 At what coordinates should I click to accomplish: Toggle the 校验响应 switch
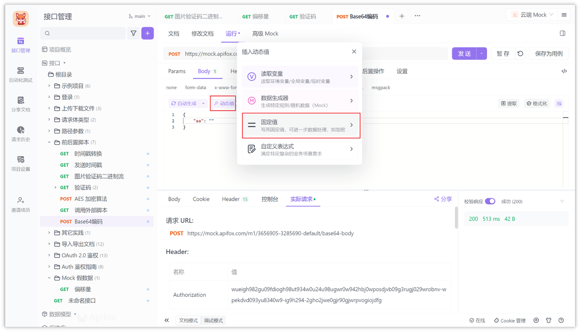pos(490,201)
